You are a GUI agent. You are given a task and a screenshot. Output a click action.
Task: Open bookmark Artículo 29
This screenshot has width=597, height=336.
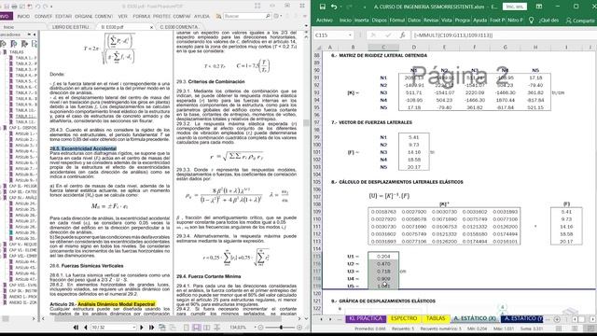25,232
